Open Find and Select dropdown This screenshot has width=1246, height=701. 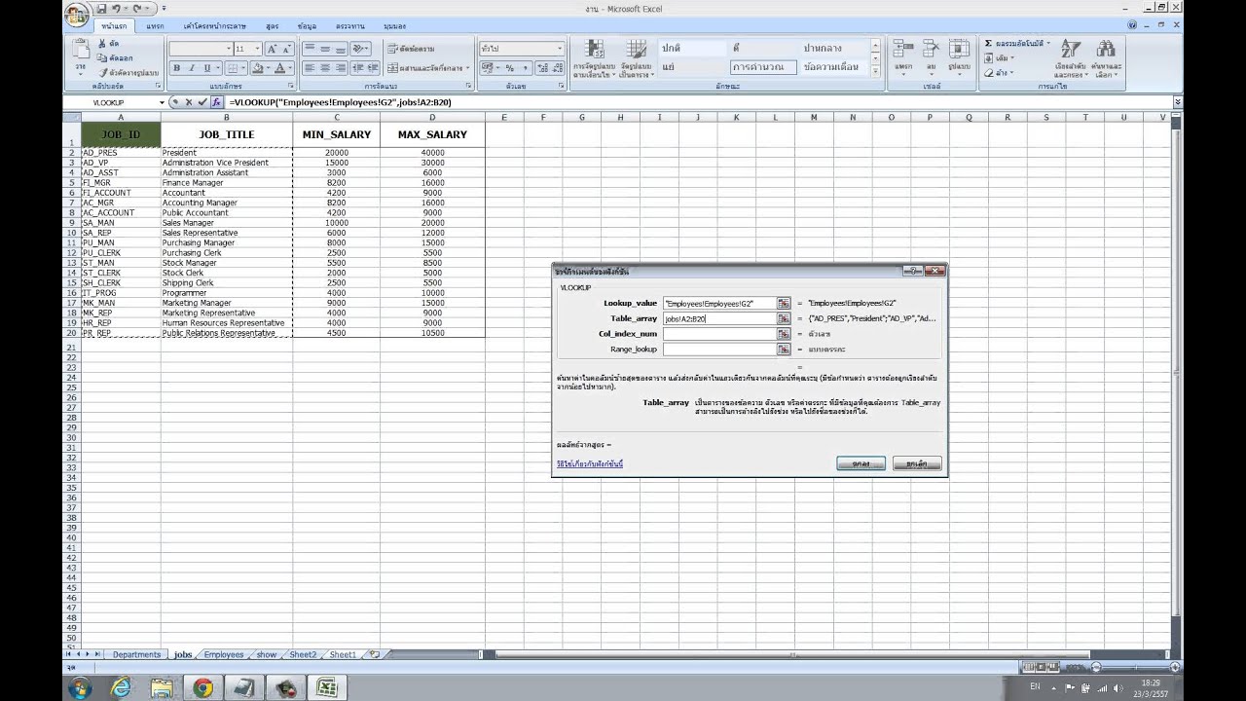(x=1106, y=58)
